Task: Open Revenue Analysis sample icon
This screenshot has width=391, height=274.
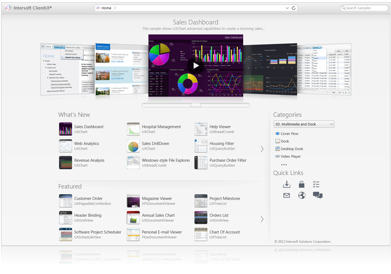Action: click(66, 163)
